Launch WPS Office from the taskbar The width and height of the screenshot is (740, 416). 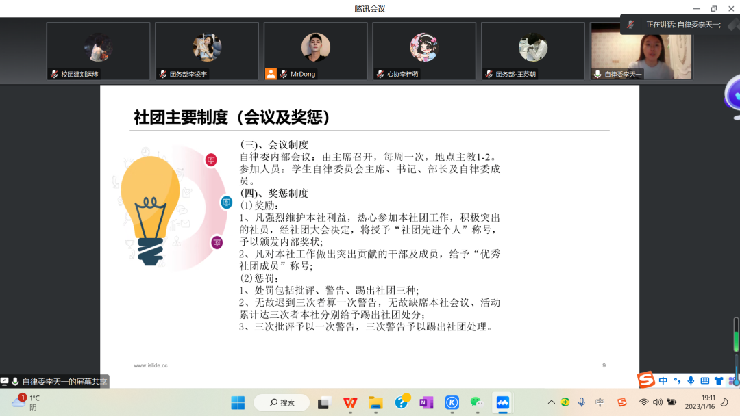tap(350, 402)
